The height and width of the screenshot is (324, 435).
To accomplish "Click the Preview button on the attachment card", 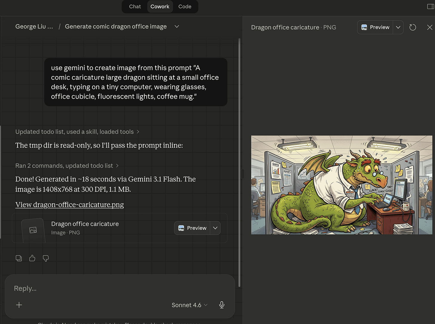I will click(192, 228).
